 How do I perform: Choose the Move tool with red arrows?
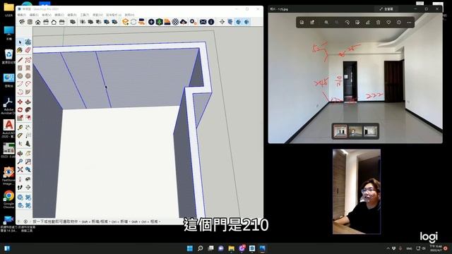pos(20,102)
